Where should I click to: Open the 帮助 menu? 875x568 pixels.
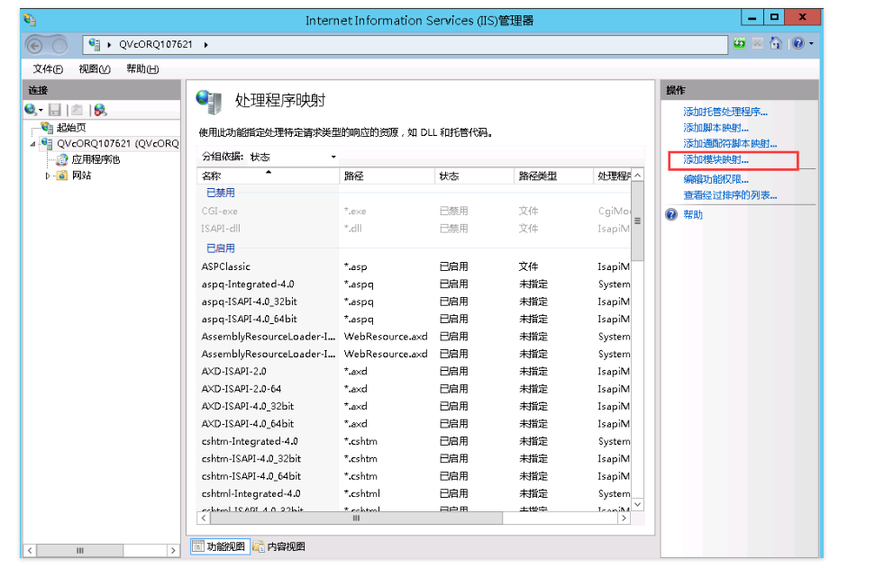pos(142,69)
